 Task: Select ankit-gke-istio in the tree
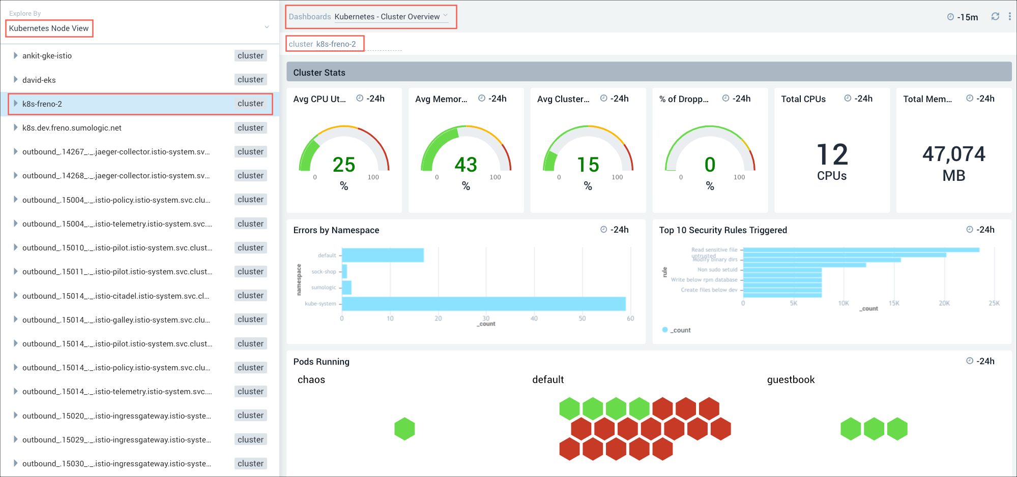coord(139,55)
